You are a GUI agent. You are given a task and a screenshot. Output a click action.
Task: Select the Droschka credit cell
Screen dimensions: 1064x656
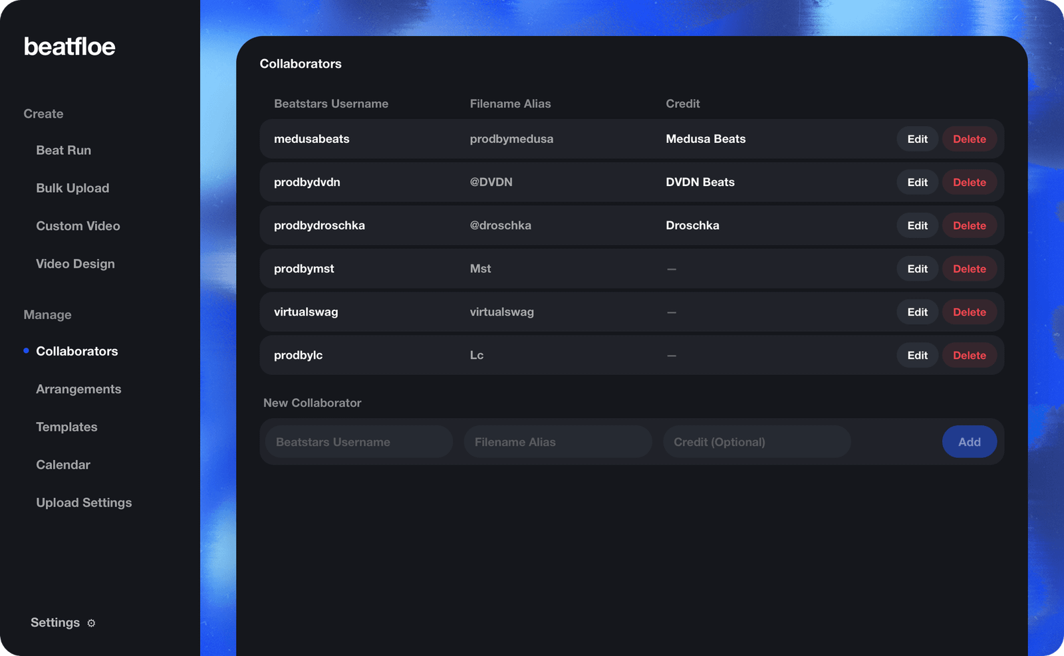(692, 225)
